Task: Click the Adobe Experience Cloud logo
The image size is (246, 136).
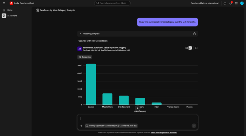Action: coord(11,3)
